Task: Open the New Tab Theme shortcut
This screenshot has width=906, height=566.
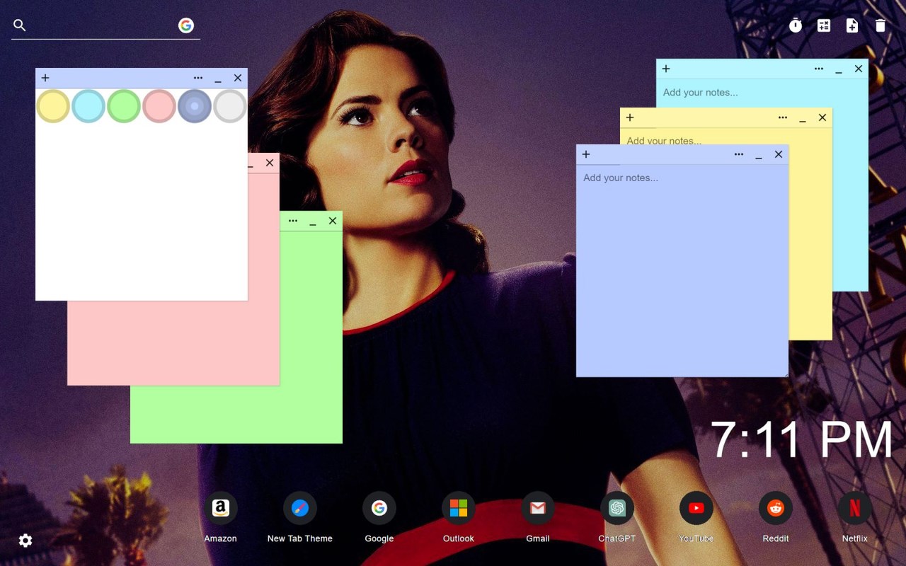Action: (x=300, y=508)
